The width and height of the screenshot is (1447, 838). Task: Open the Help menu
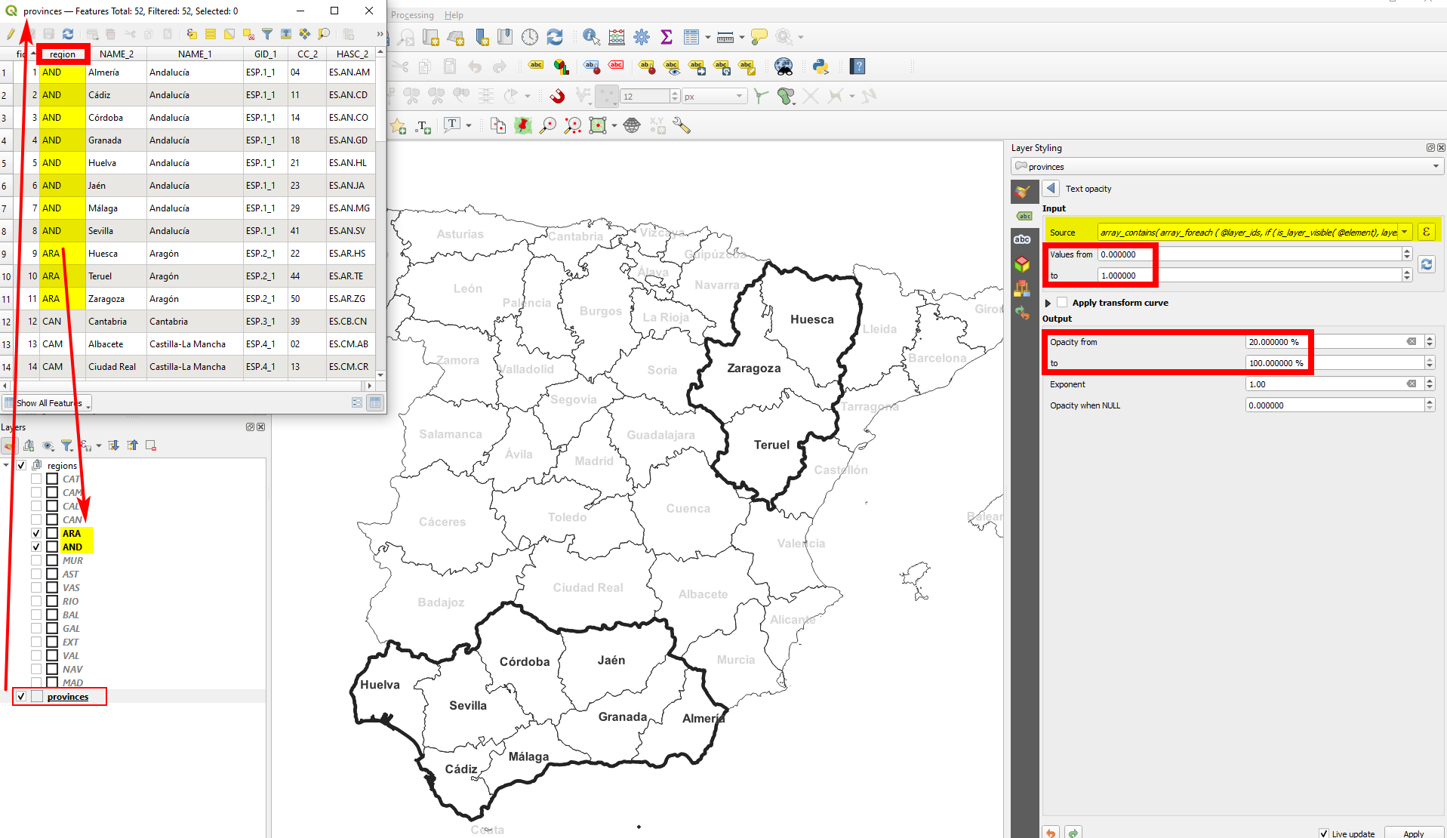coord(454,15)
